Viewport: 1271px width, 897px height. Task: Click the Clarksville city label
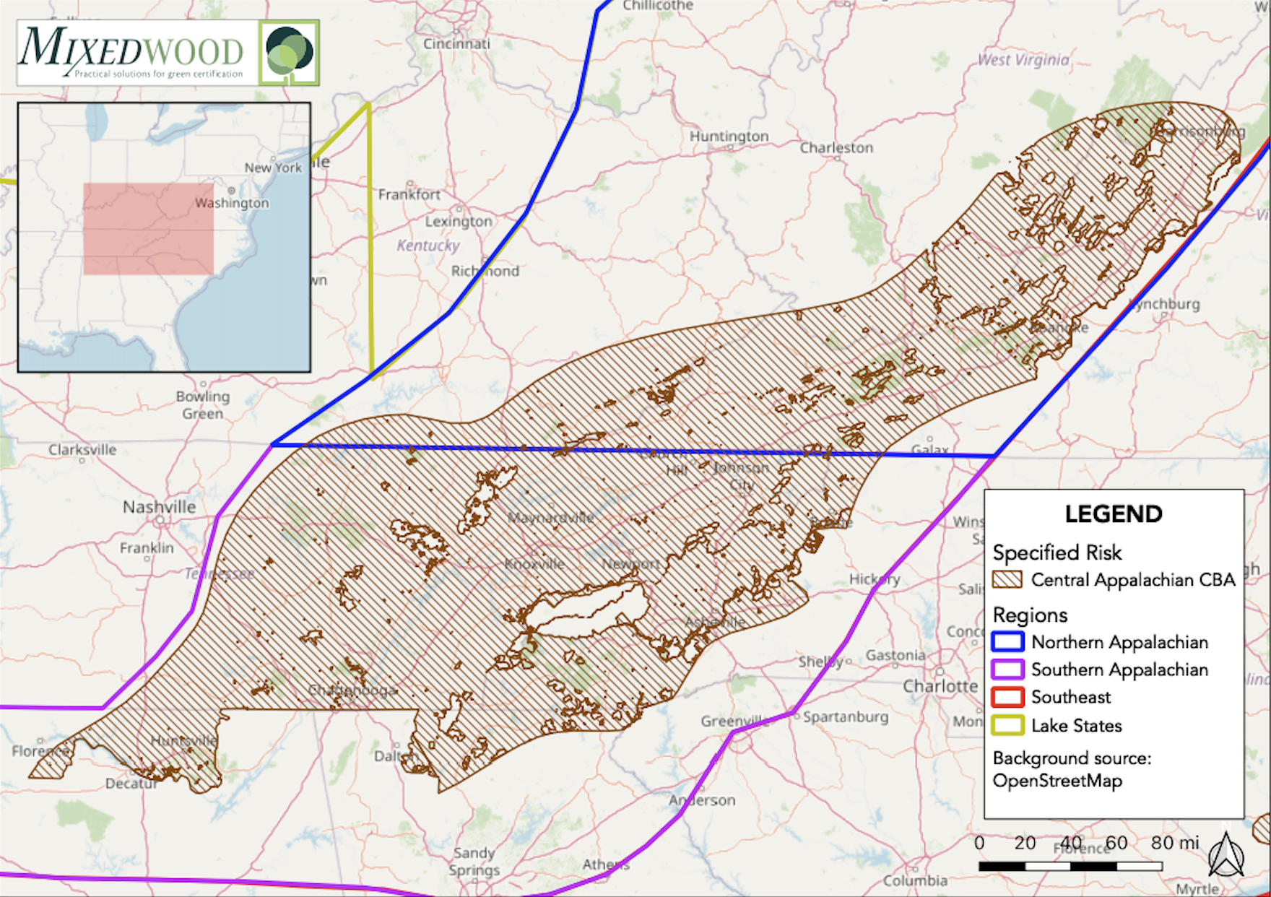[x=82, y=449]
